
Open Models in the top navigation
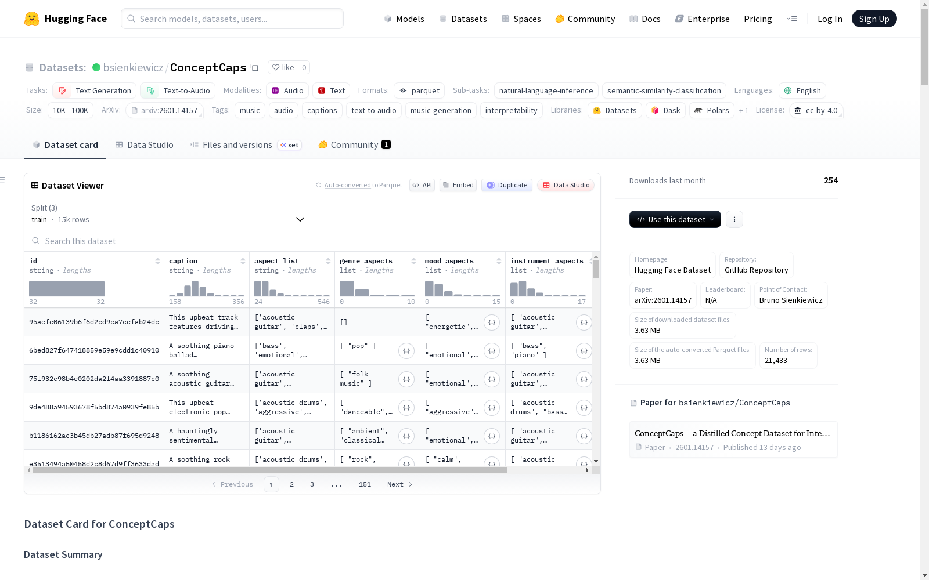(x=404, y=19)
